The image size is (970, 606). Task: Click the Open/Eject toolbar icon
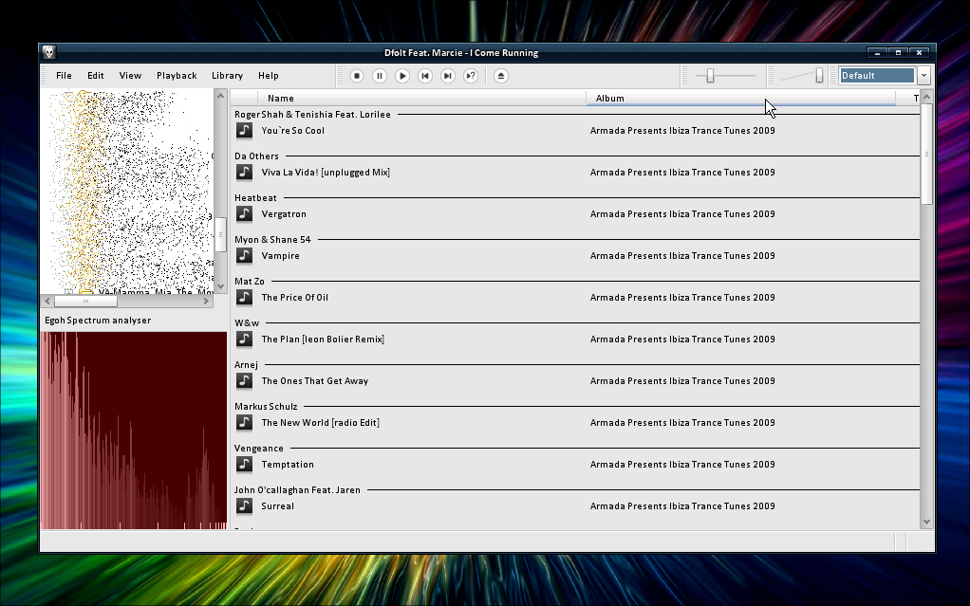501,76
